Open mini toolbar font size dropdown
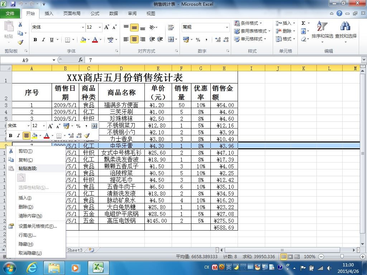This screenshot has width=367, height=275. [44, 126]
